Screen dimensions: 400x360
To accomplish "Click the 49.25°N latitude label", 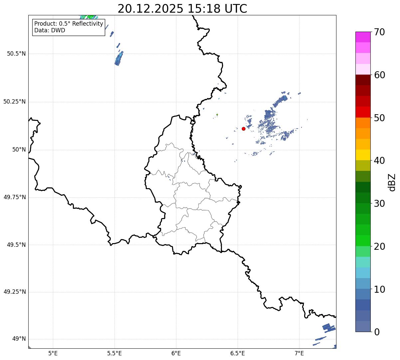I will pos(15,292).
